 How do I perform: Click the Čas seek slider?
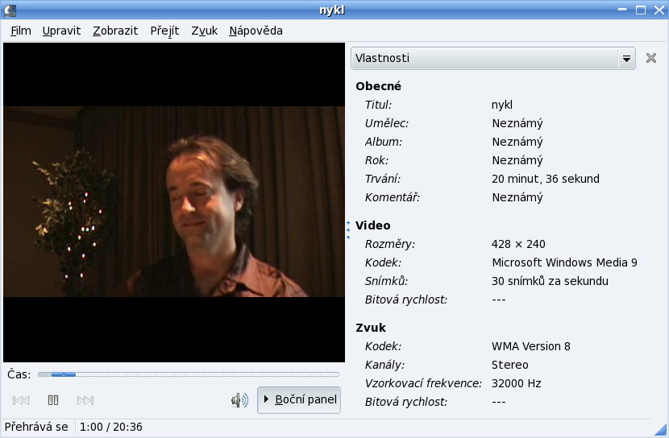(x=188, y=374)
